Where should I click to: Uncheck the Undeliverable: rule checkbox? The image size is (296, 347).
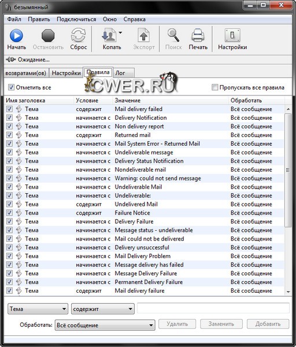point(9,195)
